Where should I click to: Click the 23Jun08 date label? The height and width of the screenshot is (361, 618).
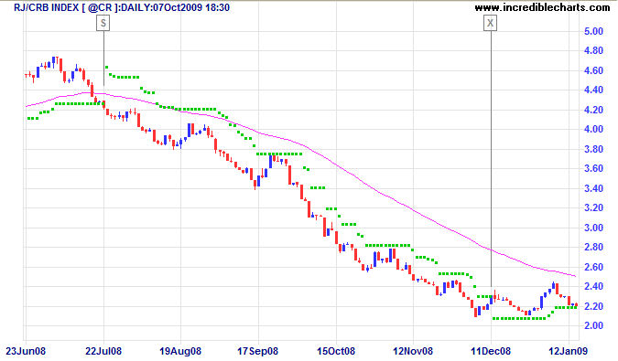[25, 351]
